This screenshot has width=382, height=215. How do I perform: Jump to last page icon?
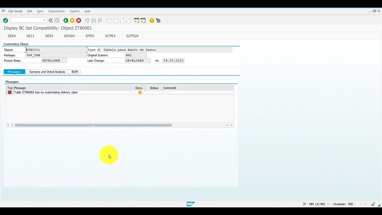point(128,20)
